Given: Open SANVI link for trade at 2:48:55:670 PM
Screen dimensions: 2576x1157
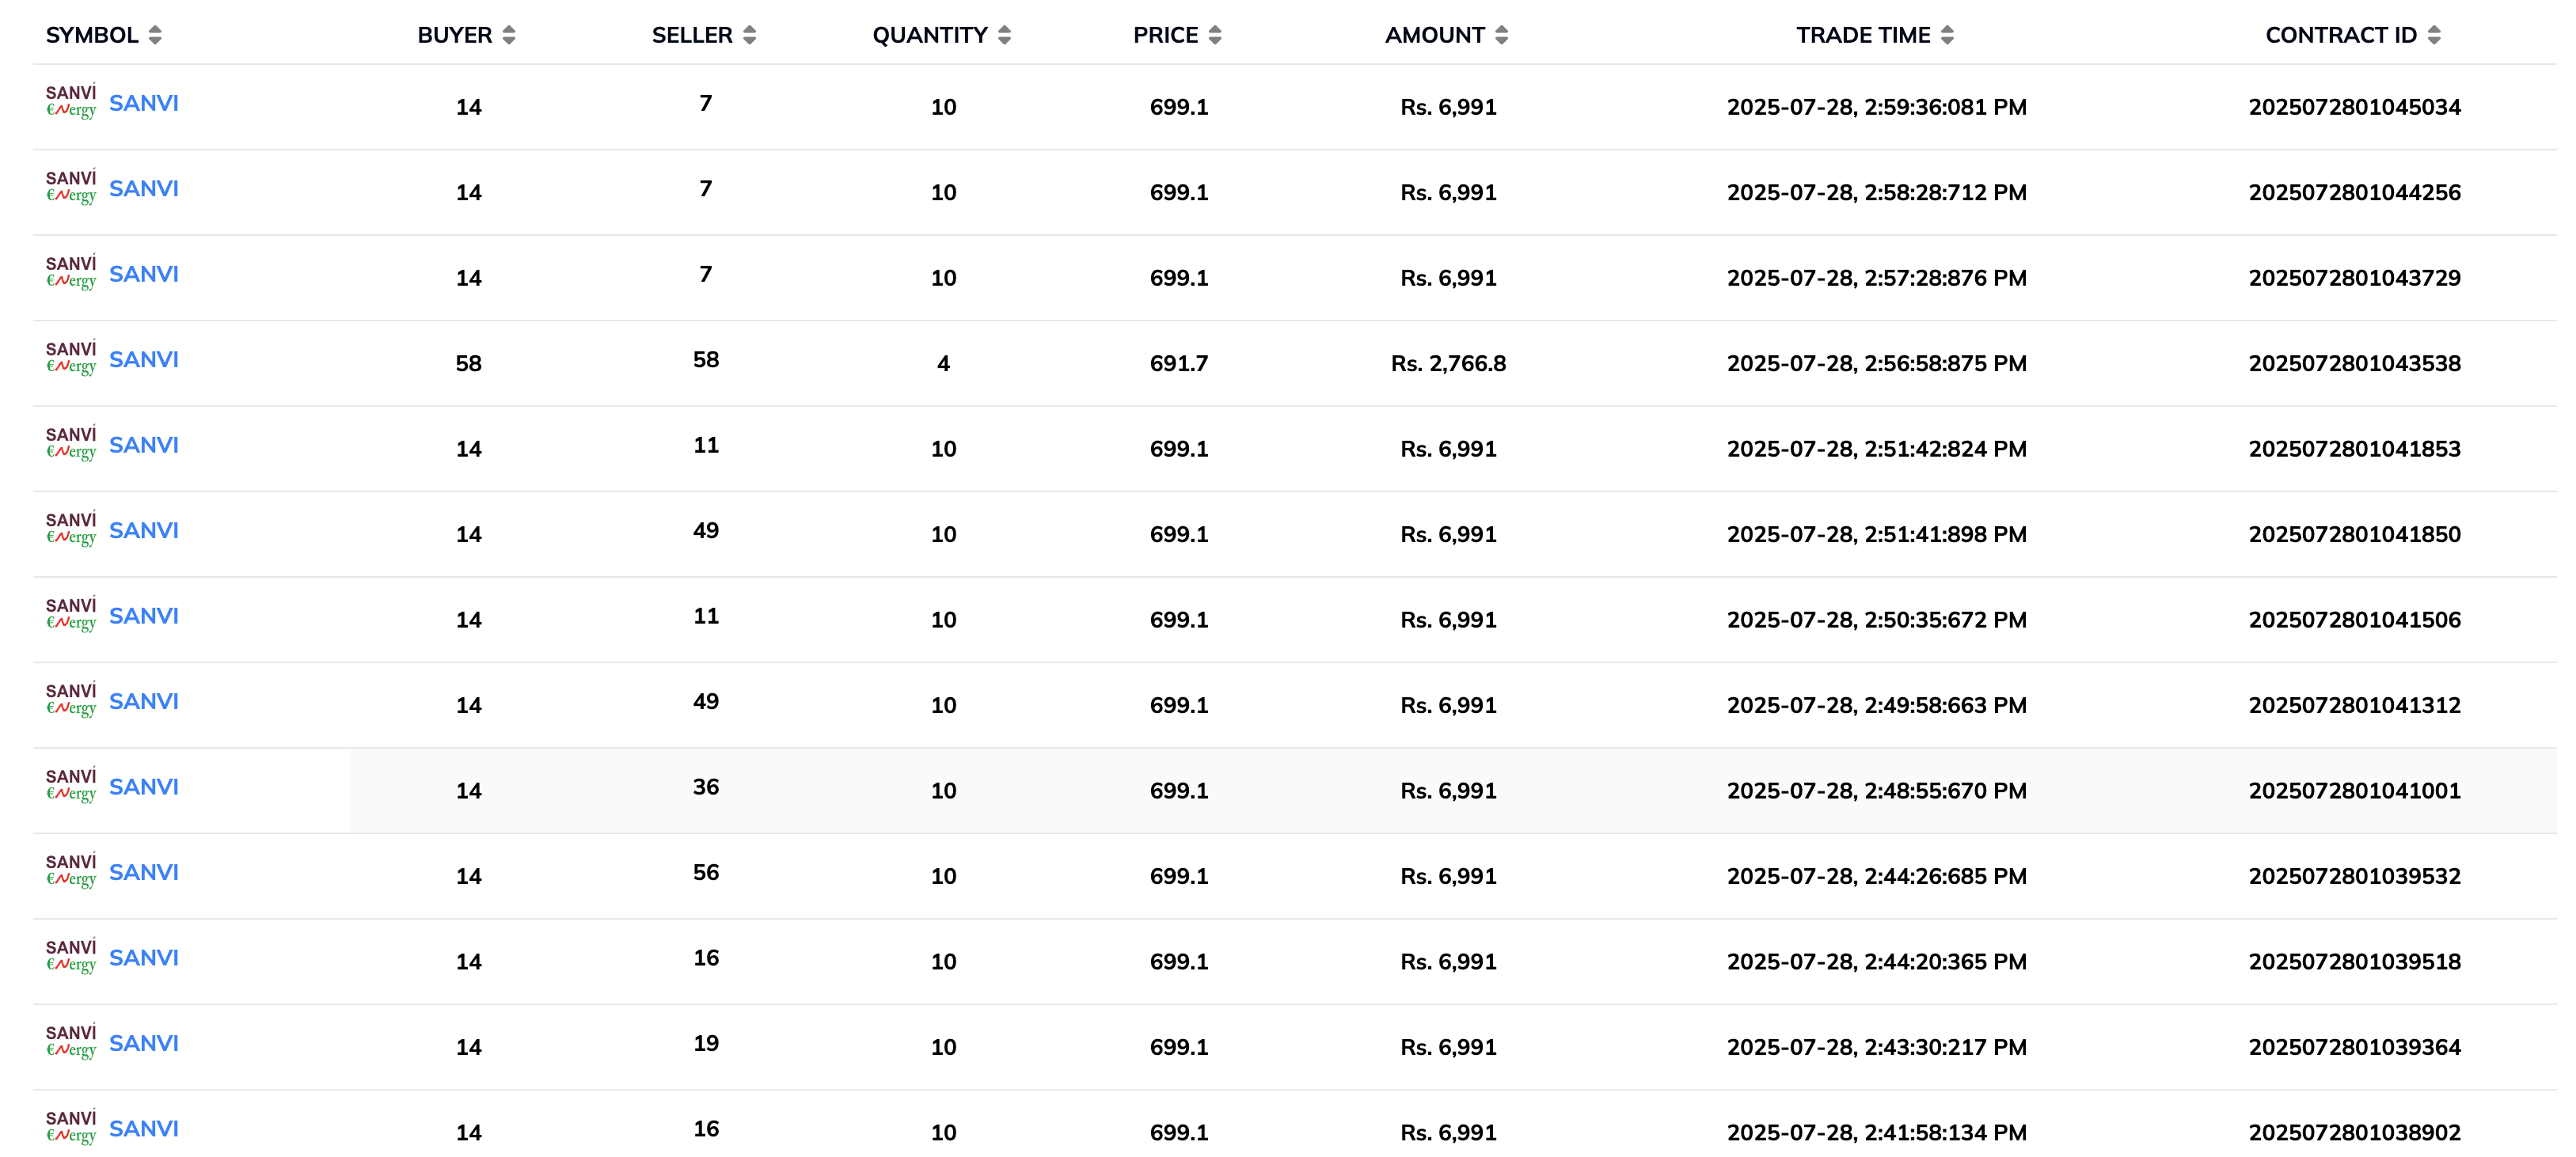Looking at the screenshot, I should (x=144, y=787).
